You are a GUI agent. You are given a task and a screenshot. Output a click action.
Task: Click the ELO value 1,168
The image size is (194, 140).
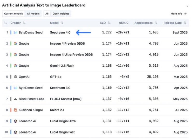click(x=107, y=66)
